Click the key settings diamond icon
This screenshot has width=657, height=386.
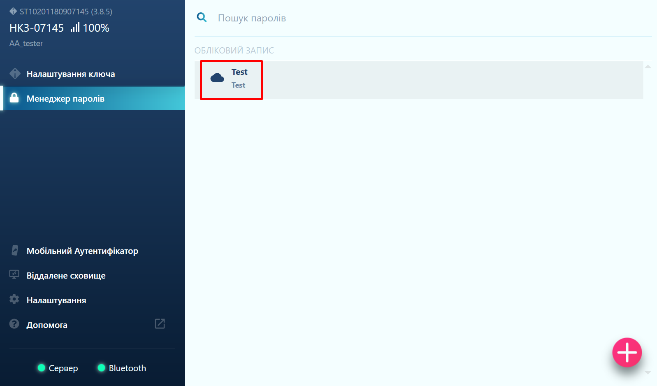point(15,74)
